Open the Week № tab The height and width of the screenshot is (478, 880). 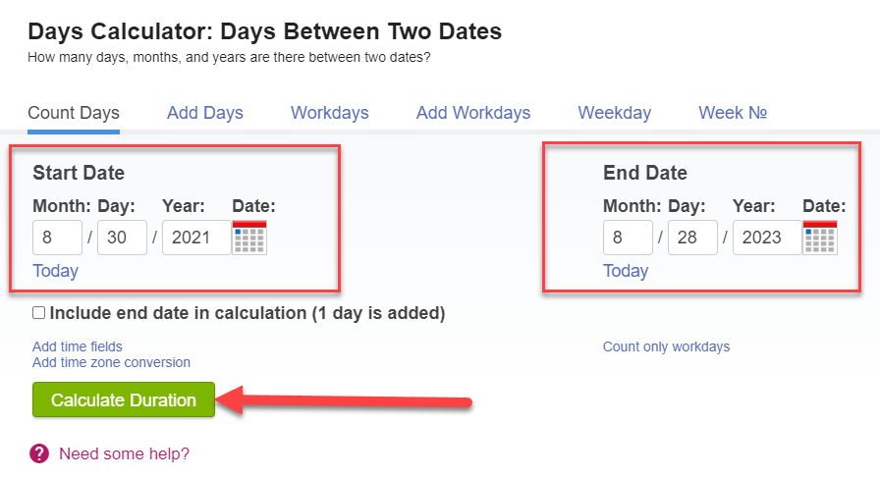click(x=733, y=113)
